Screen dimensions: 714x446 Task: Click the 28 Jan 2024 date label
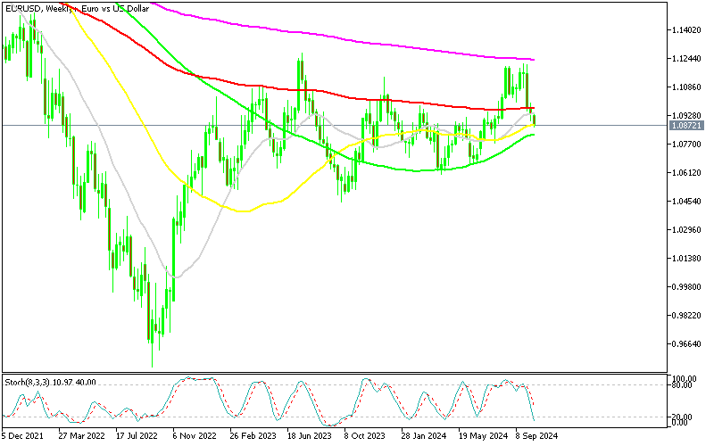tap(423, 436)
